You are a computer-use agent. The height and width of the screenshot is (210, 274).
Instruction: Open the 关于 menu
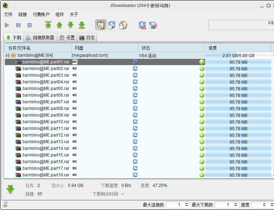[74, 14]
